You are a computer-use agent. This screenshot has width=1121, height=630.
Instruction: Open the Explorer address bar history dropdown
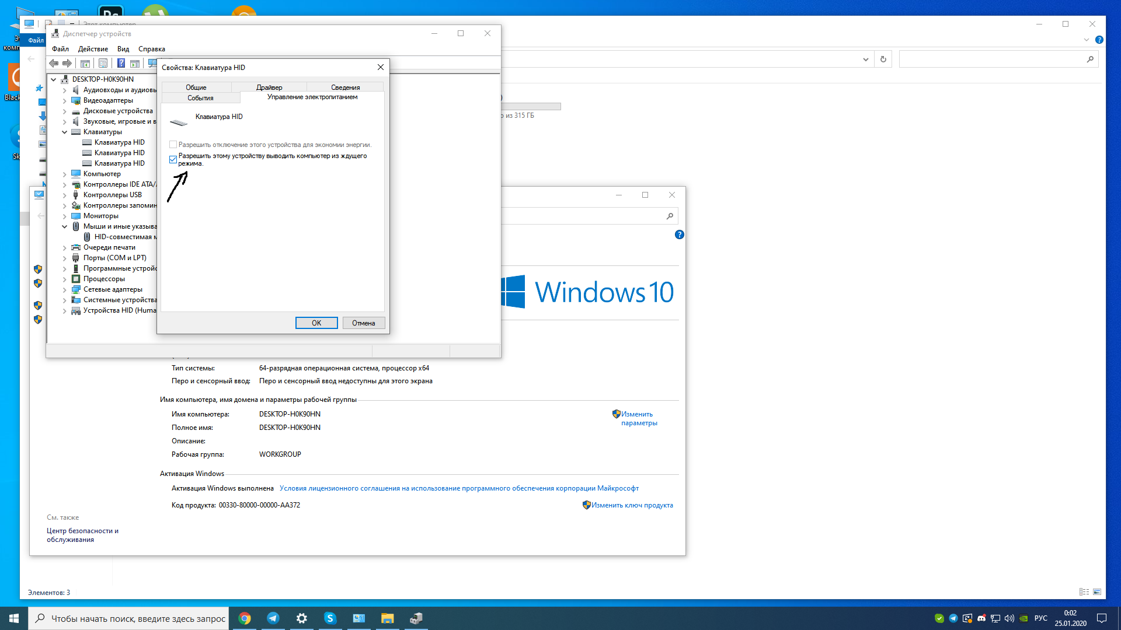pos(865,59)
